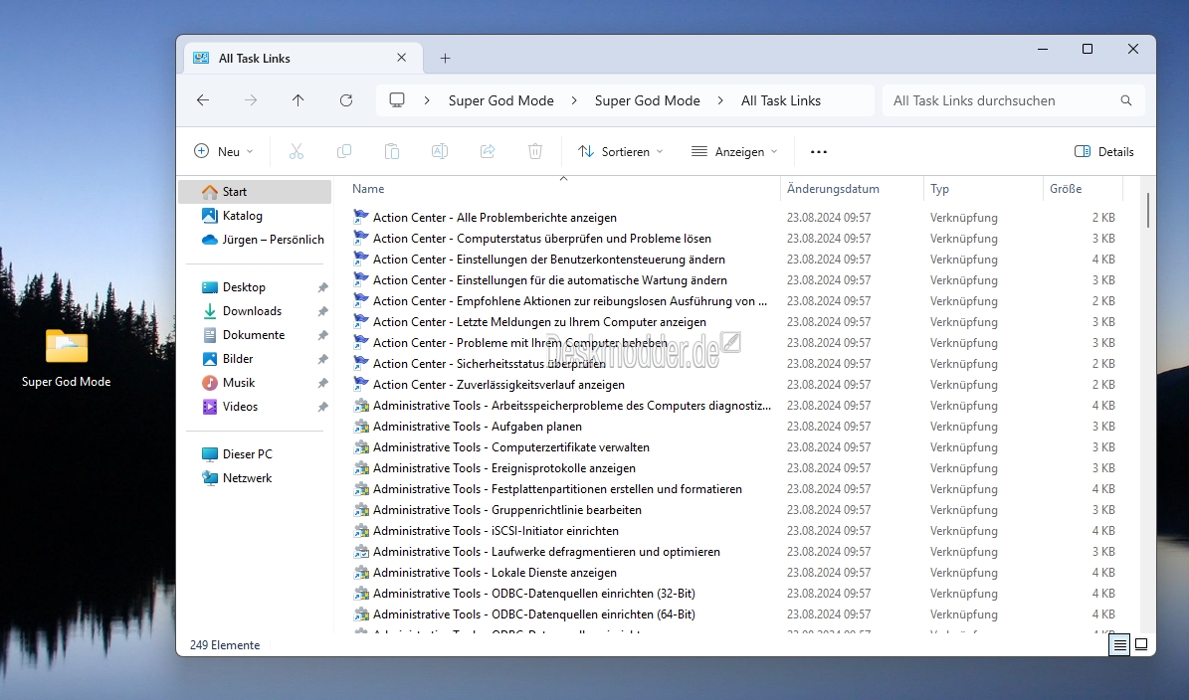This screenshot has width=1189, height=700.
Task: Sort by Änderungsdatum column header
Action: tap(852, 189)
